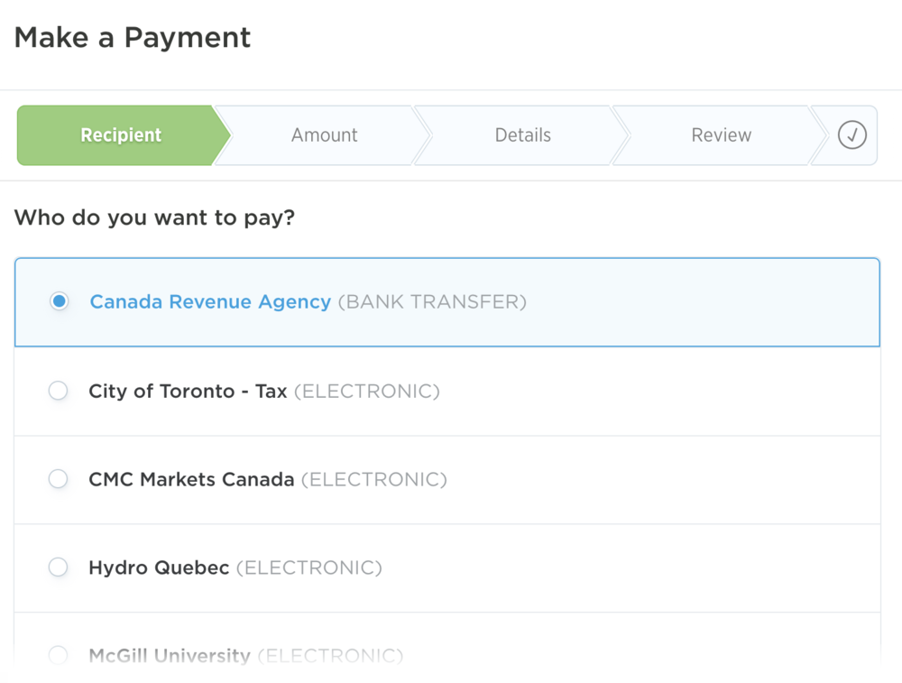Click the McGill University payee name

coord(170,655)
